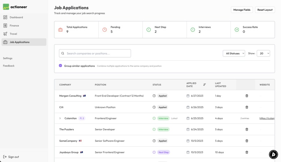The width and height of the screenshot is (281, 162).
Task: Click the SomeCompany flag icon
Action: click(80, 141)
